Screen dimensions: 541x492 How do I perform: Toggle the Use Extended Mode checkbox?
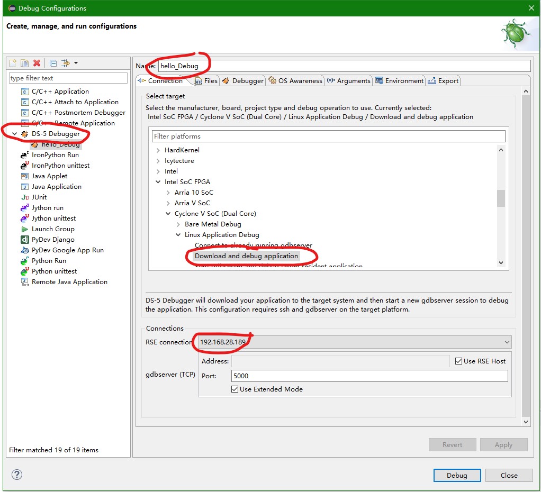click(235, 389)
